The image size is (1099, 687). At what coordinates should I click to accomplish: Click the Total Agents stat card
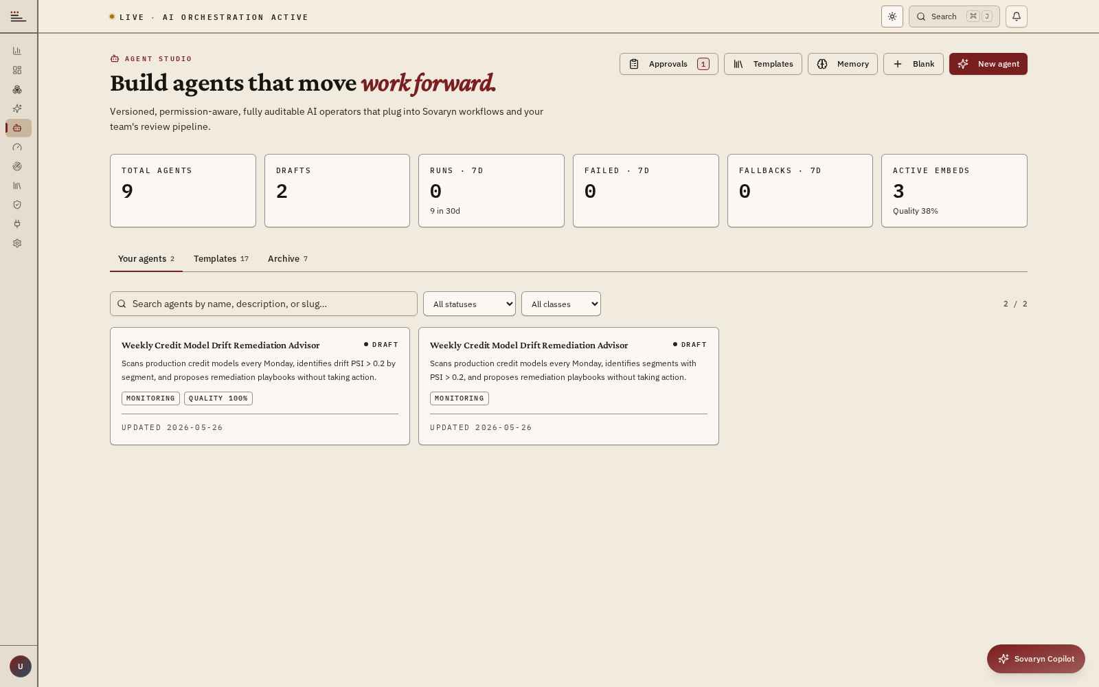183,190
